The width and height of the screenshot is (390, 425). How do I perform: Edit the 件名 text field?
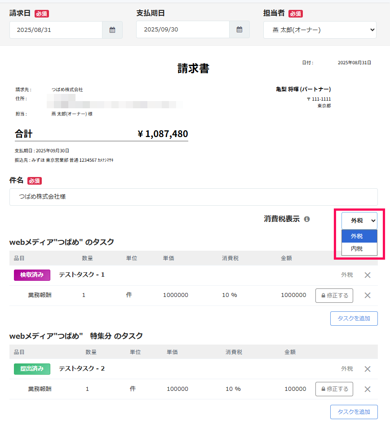(x=194, y=197)
